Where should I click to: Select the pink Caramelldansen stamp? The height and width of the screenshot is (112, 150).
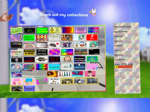pos(92,67)
